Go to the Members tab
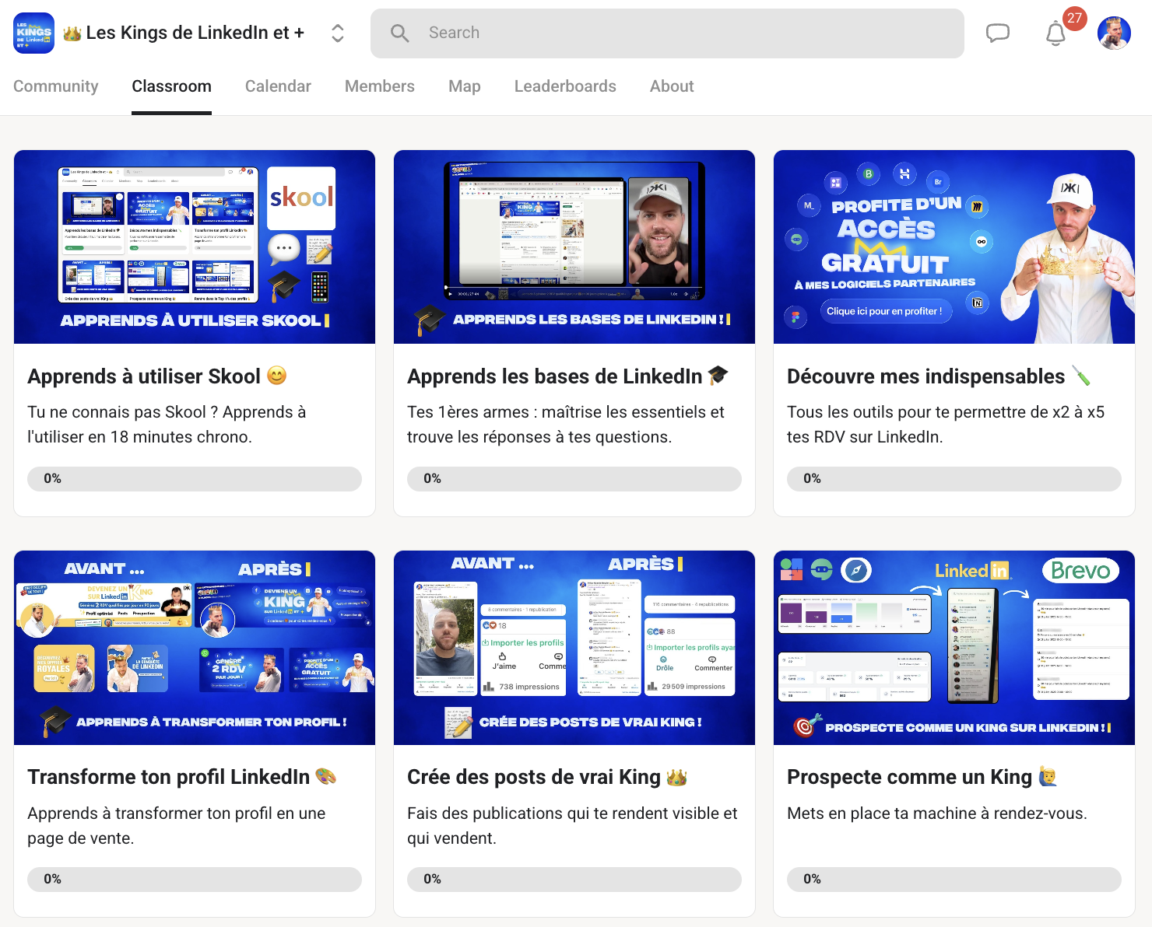The width and height of the screenshot is (1152, 927). click(x=379, y=86)
